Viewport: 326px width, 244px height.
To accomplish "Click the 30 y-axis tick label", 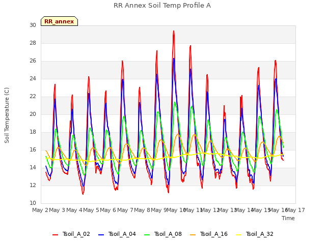I will pos(33,25).
